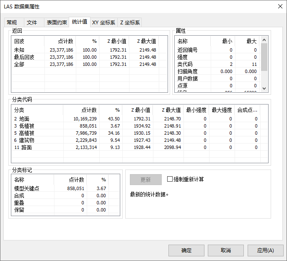Select the 5 高植被 classification row

(x=140, y=133)
